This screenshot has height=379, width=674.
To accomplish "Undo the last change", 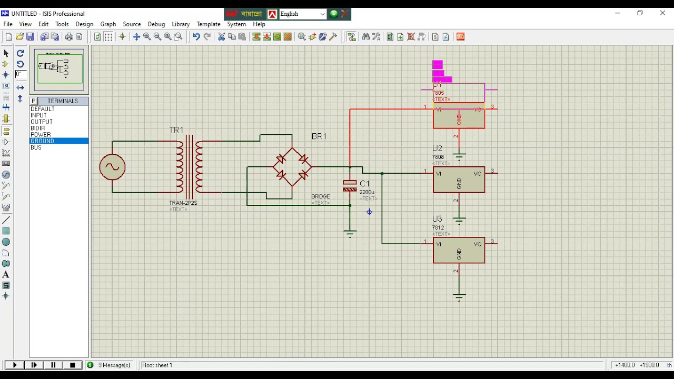I will tap(196, 37).
